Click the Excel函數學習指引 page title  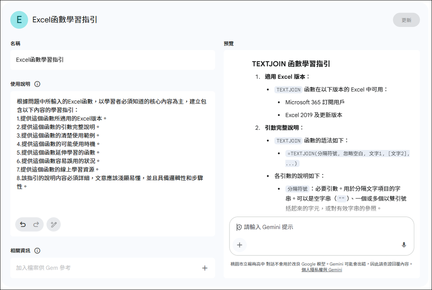pyautogui.click(x=65, y=20)
